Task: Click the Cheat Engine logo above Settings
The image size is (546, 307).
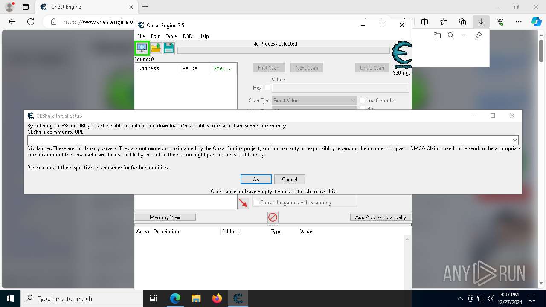Action: [x=402, y=55]
